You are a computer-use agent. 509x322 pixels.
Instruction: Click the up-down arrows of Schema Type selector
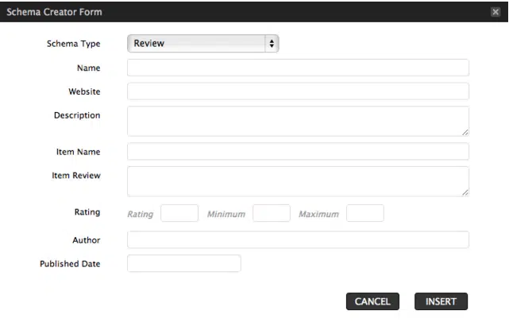(x=272, y=44)
